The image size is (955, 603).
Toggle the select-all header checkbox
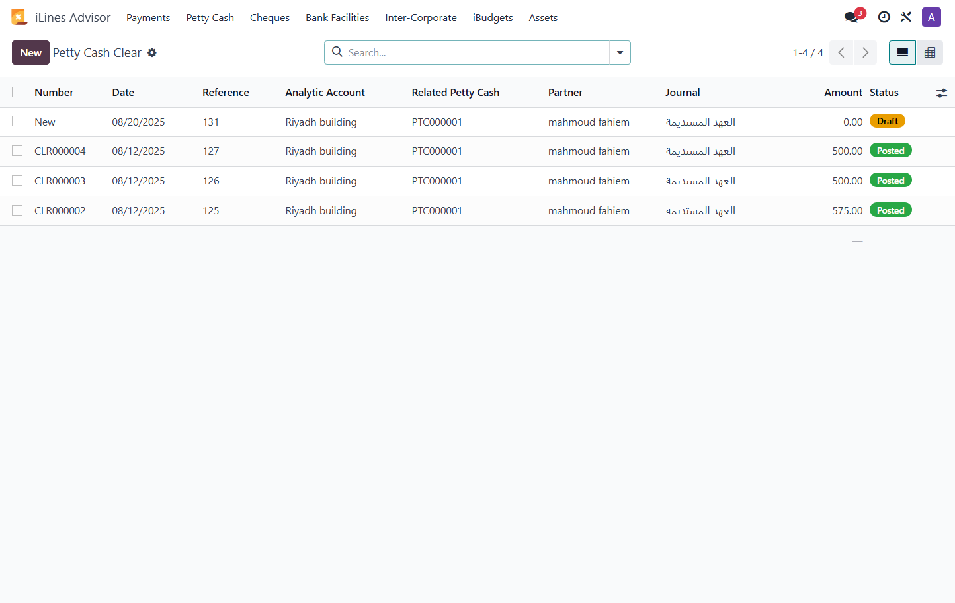(x=17, y=92)
